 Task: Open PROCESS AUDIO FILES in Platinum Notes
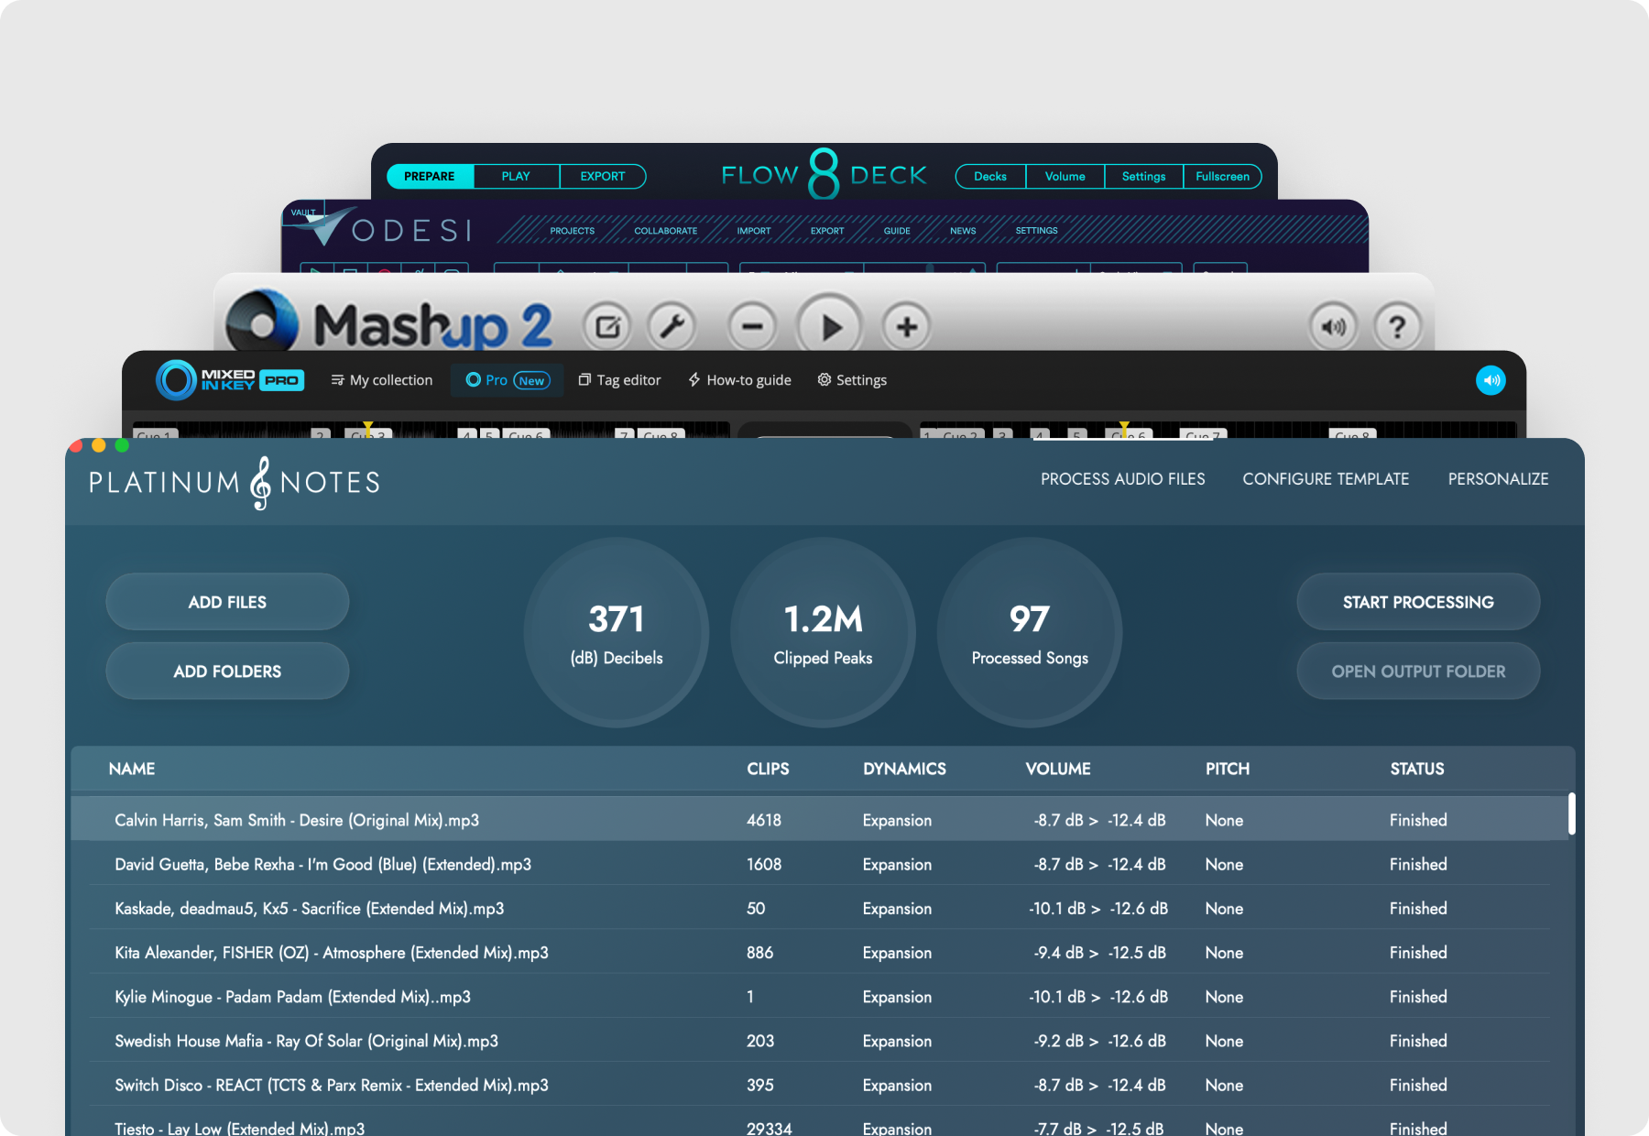point(1123,479)
